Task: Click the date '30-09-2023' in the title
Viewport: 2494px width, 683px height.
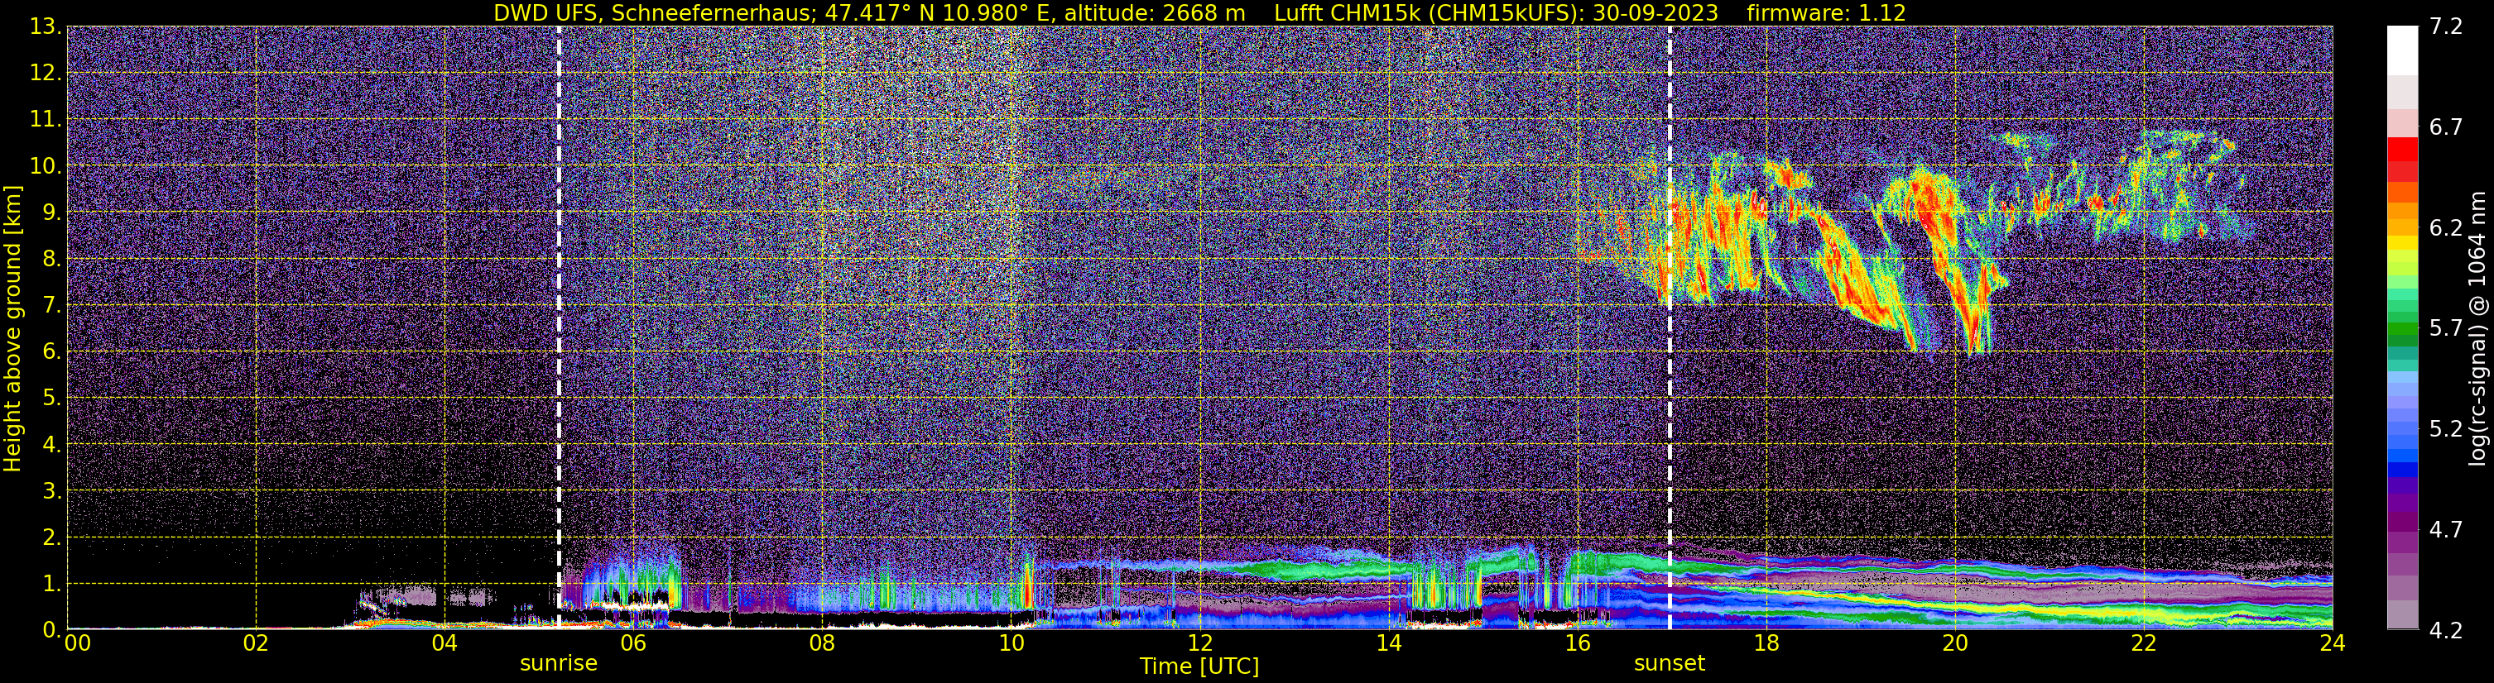Action: [x=1655, y=13]
